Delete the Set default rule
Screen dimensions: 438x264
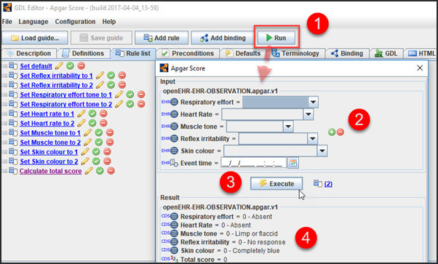pos(81,66)
